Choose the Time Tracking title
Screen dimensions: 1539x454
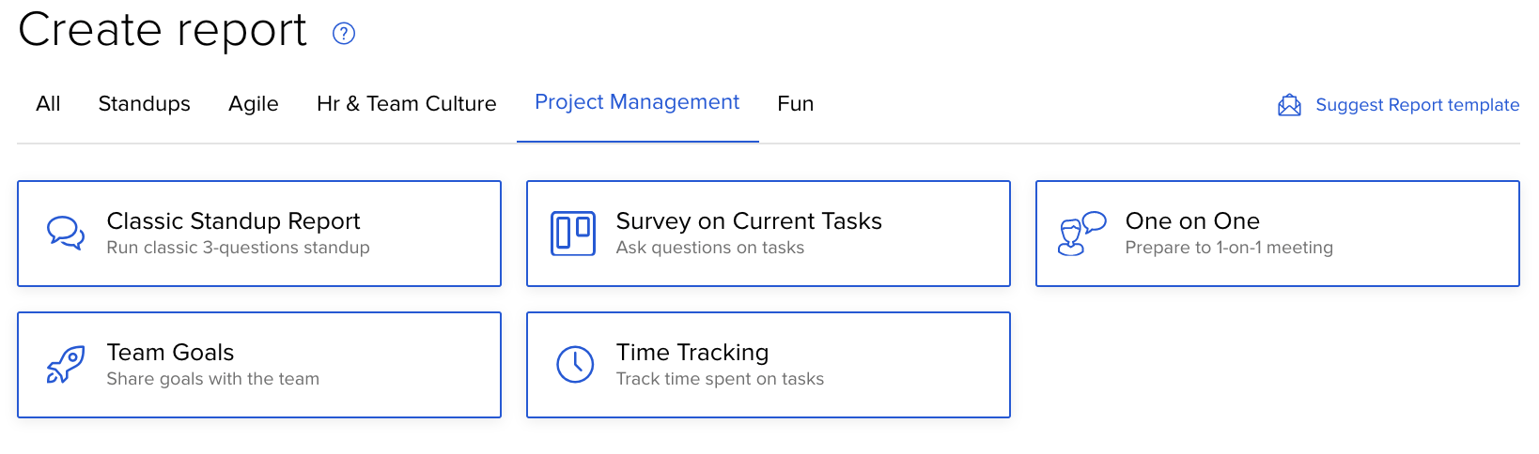tap(692, 352)
